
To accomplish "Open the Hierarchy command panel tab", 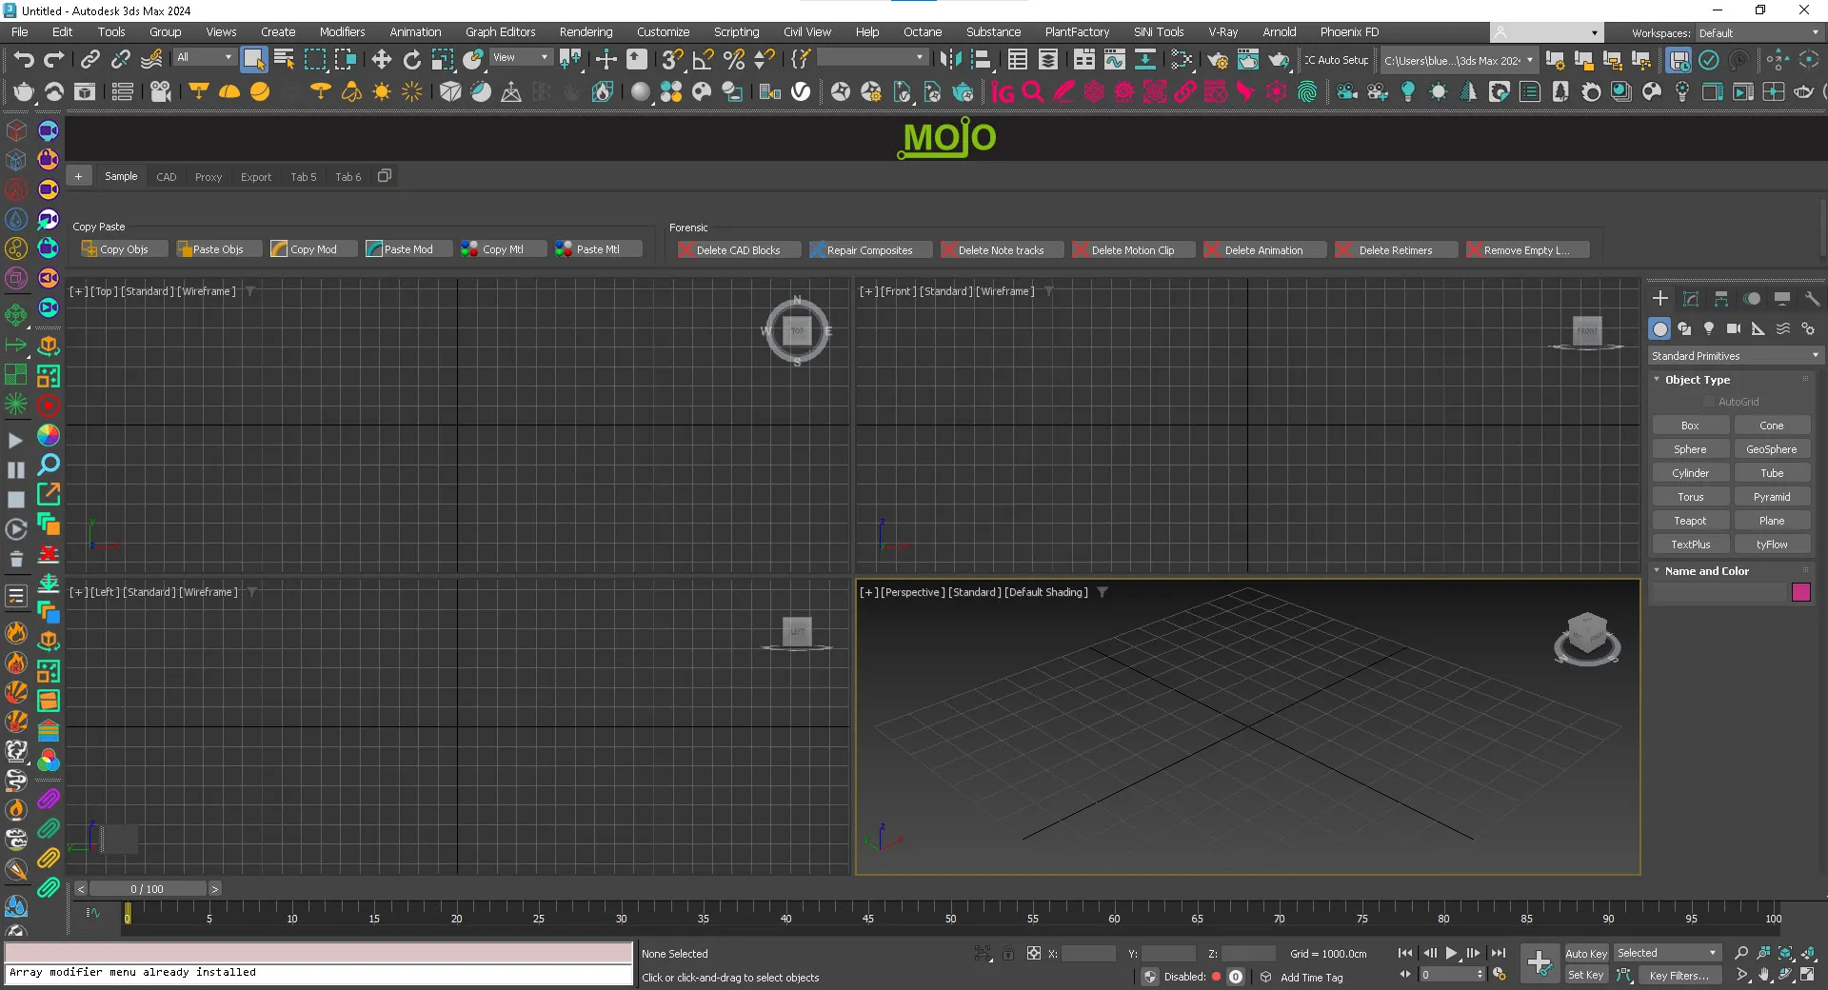I will pyautogui.click(x=1721, y=299).
